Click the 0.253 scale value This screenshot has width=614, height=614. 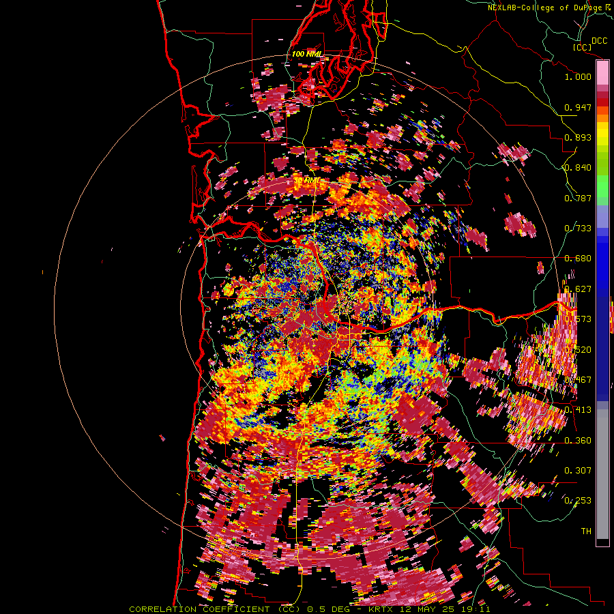(578, 501)
